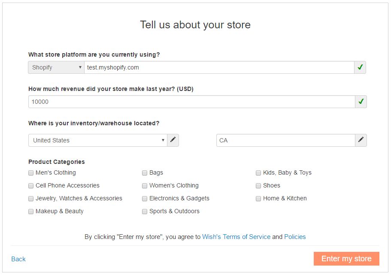
Task: Select the Shoes category checkbox
Action: pyautogui.click(x=258, y=185)
